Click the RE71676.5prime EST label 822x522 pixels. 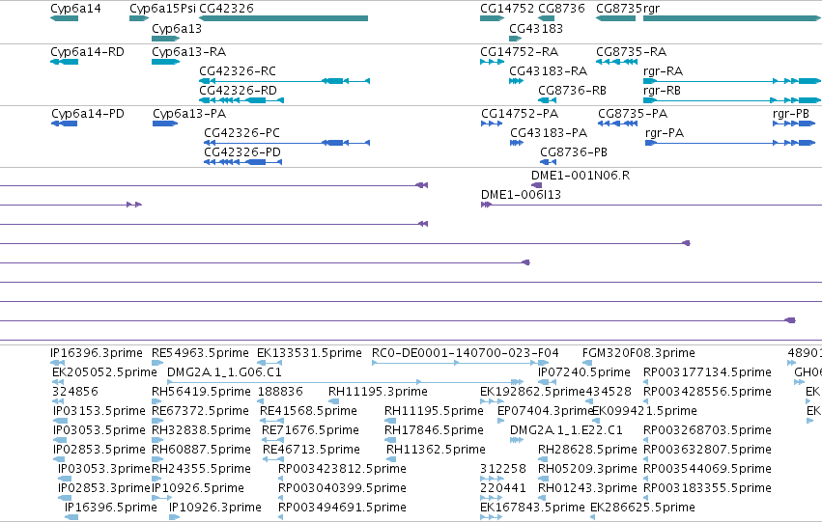click(310, 429)
